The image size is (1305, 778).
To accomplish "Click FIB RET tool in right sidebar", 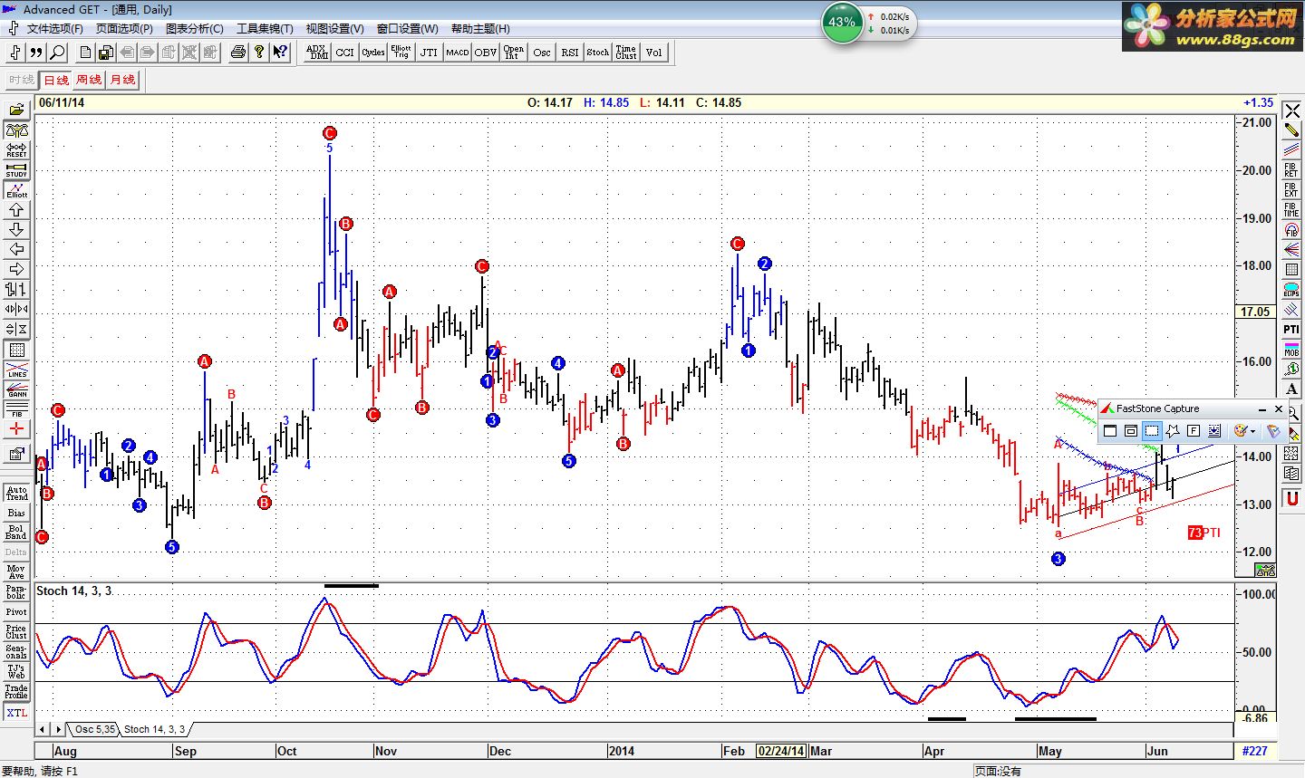I will coord(1291,169).
